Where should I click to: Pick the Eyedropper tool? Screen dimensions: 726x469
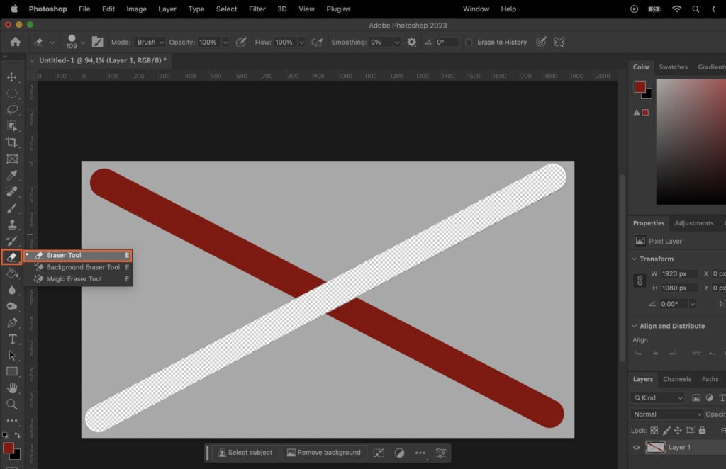coord(11,176)
